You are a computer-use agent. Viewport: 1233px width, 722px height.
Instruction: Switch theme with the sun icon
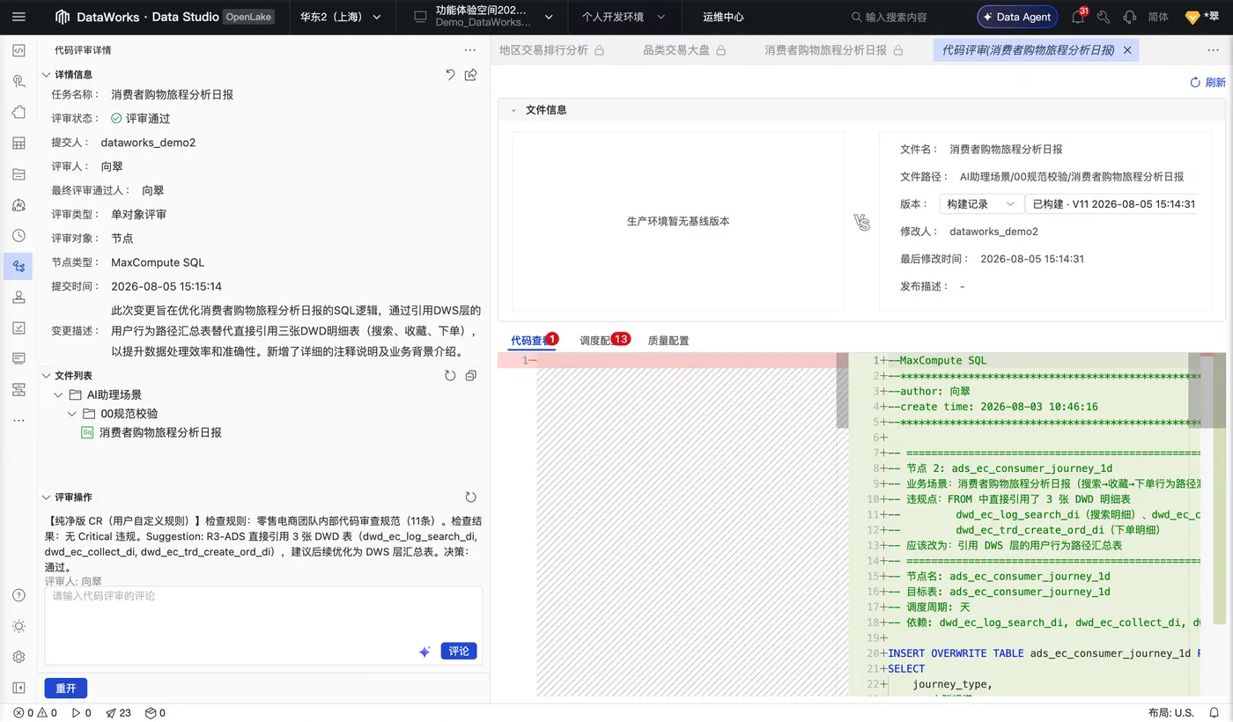point(18,626)
